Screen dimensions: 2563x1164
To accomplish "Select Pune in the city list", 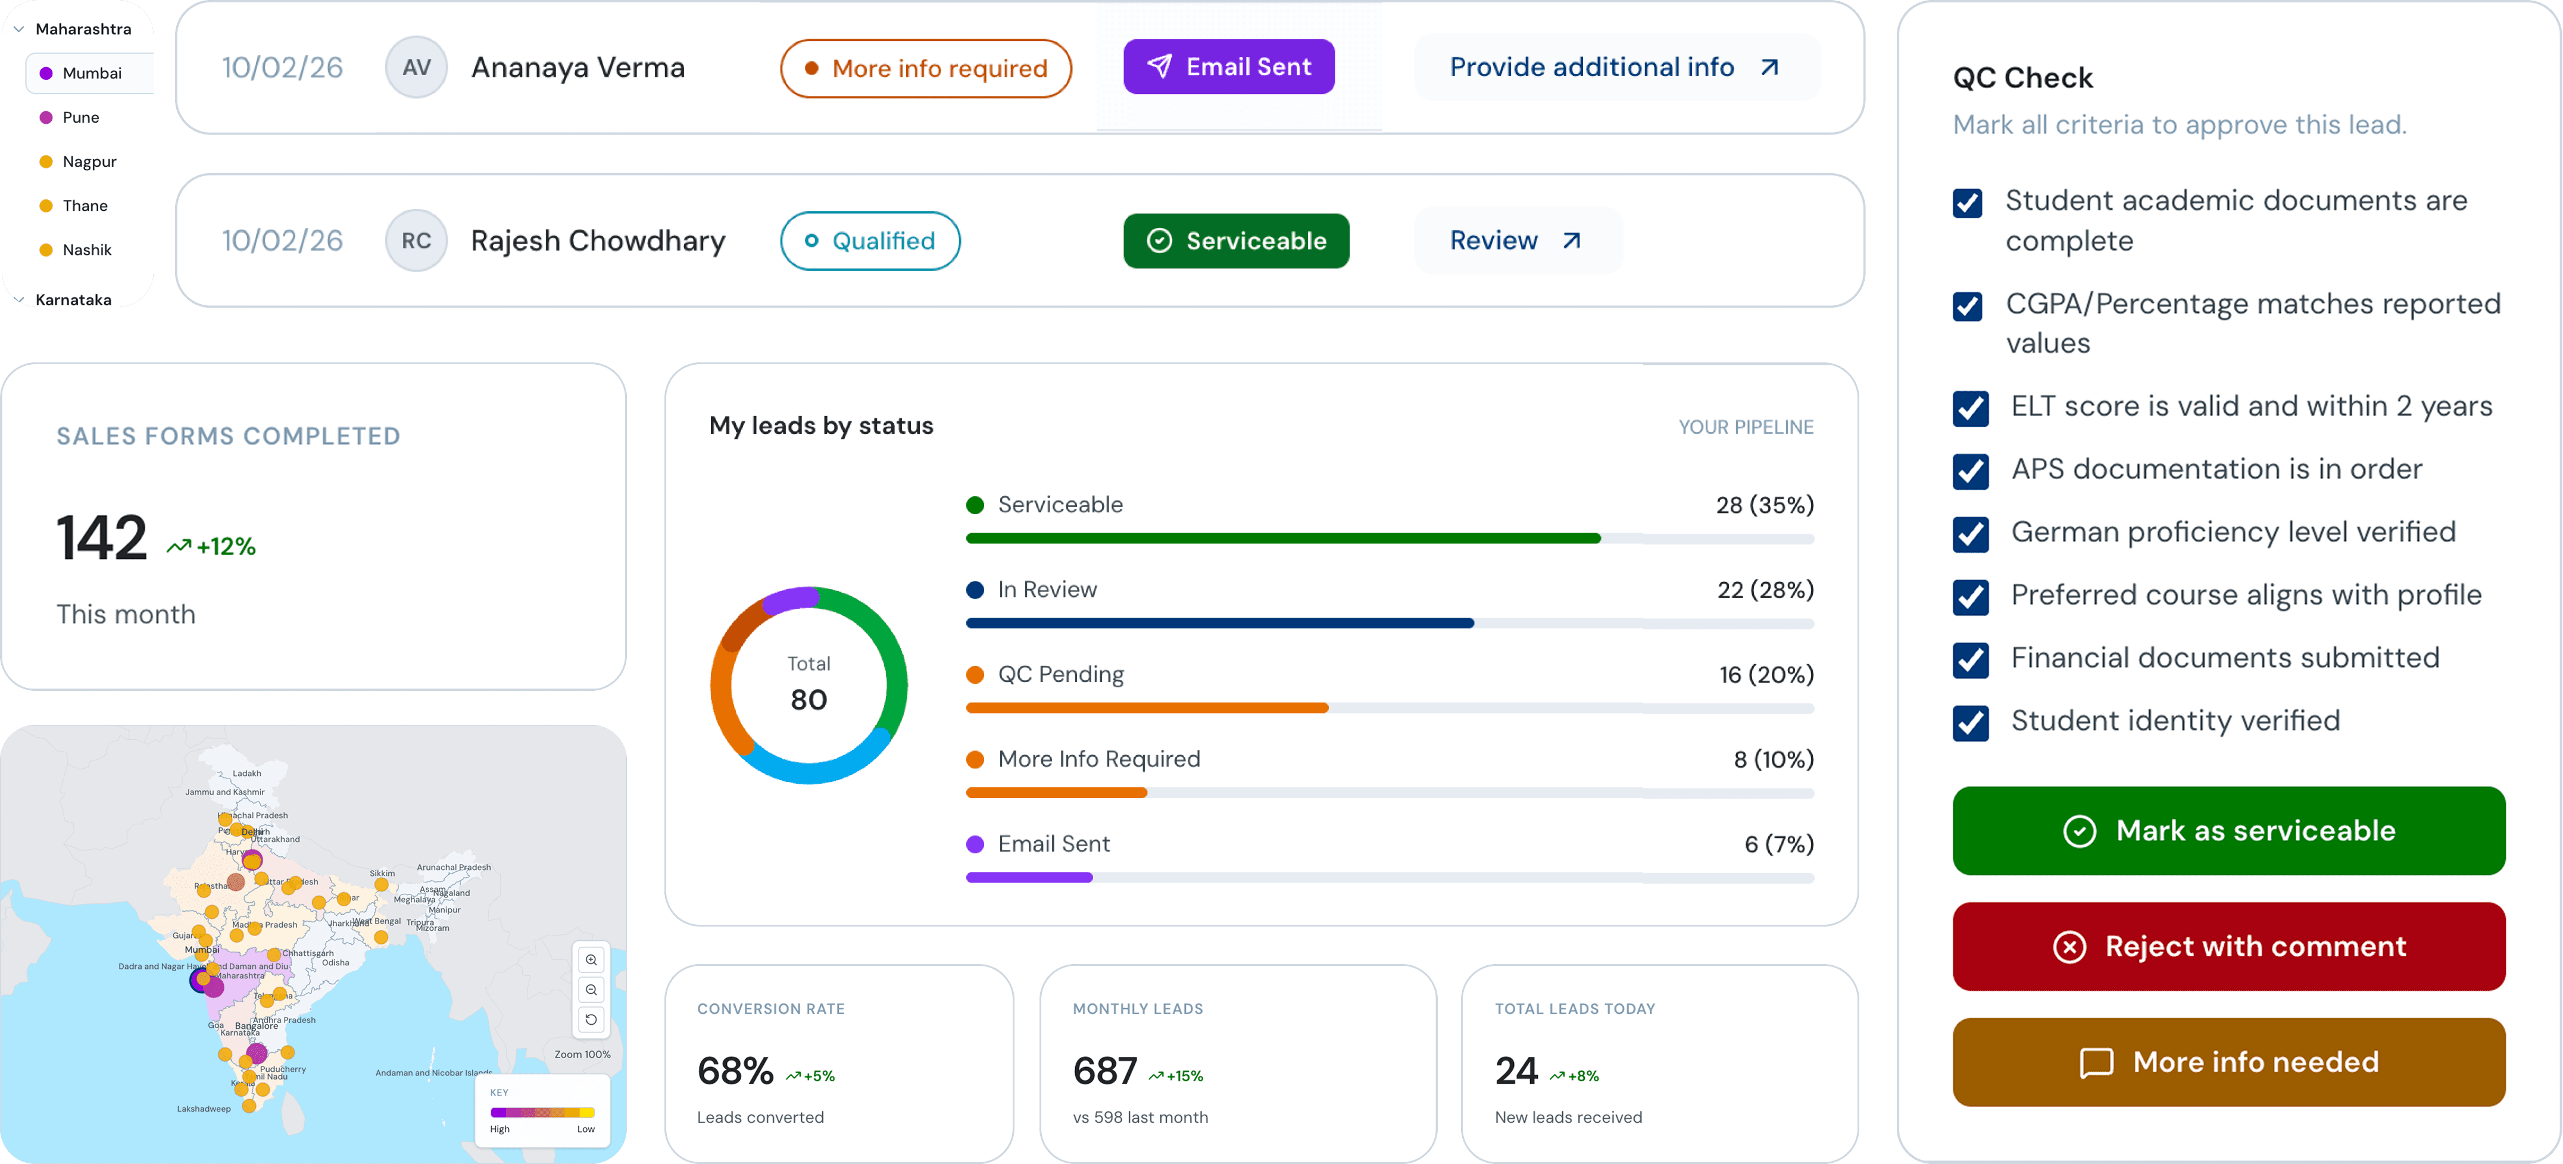I will coord(80,117).
